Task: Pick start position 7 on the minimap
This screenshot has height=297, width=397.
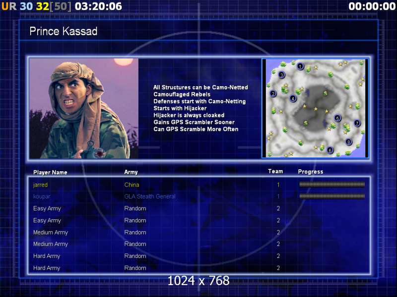Action: pos(357,123)
